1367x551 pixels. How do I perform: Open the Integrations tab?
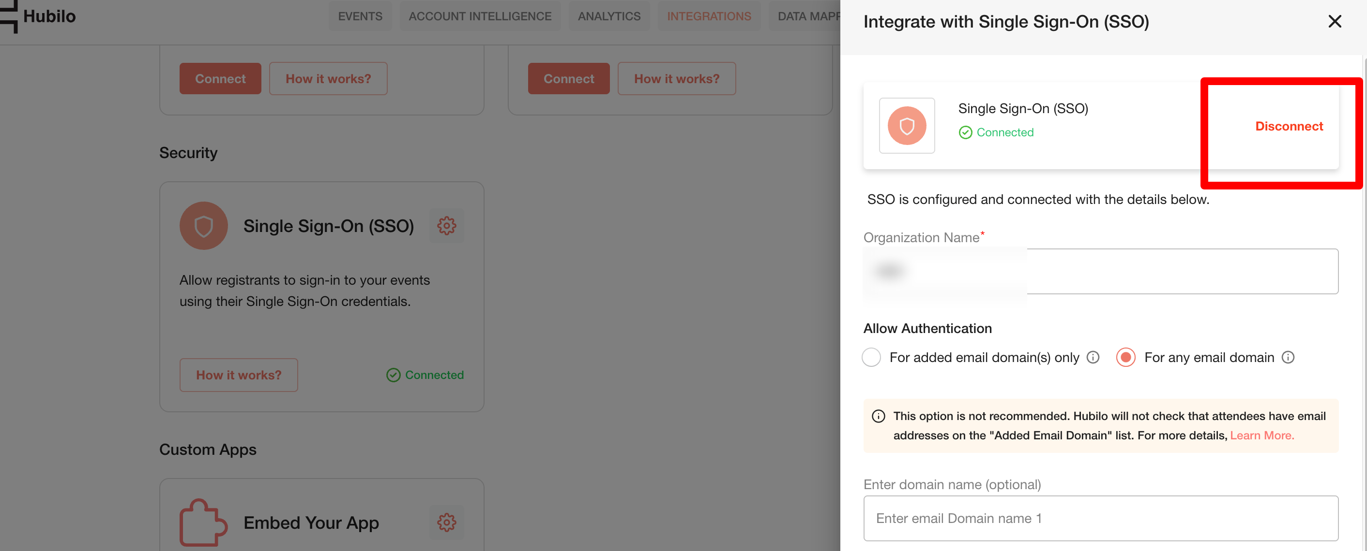(709, 16)
